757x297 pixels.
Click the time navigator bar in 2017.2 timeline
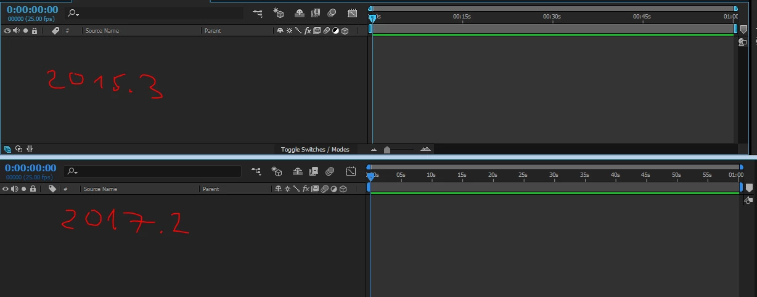click(555, 167)
